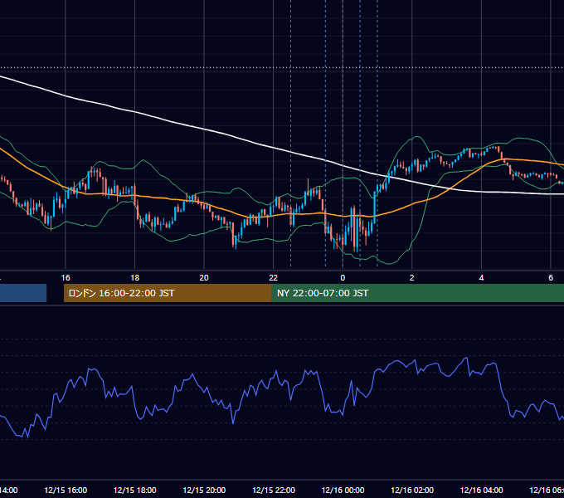Click the '0' hour label on the price chart axis

coord(343,278)
